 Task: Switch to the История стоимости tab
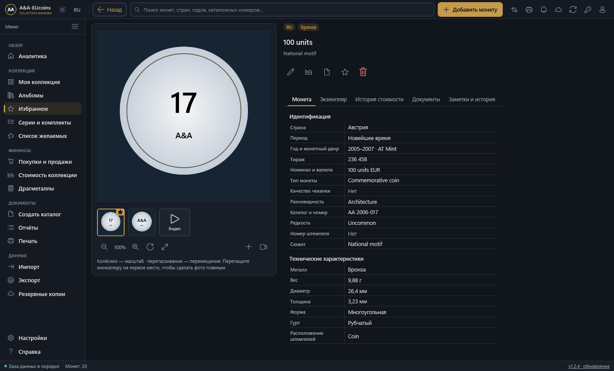click(379, 99)
